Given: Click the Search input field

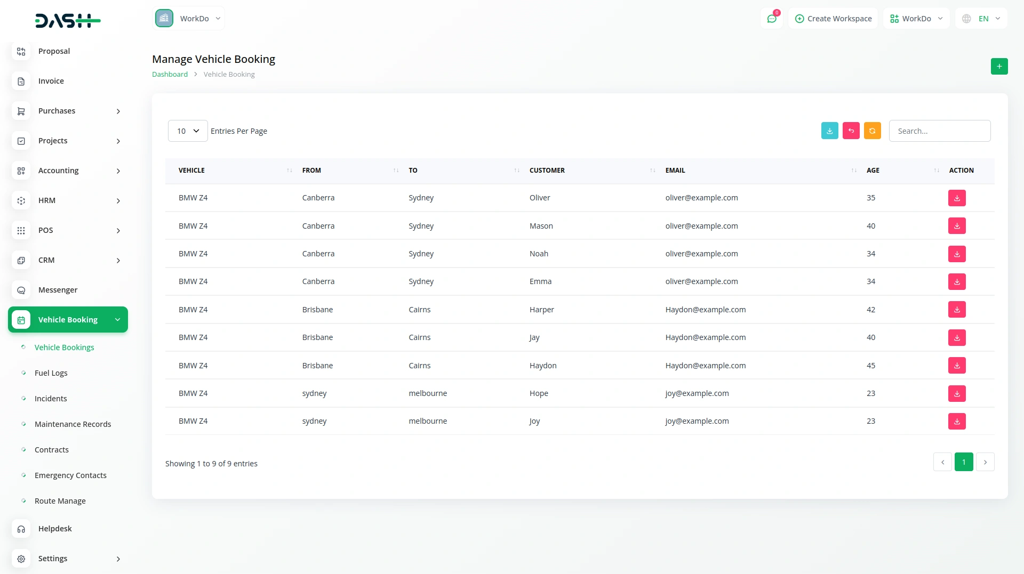Looking at the screenshot, I should [x=939, y=131].
